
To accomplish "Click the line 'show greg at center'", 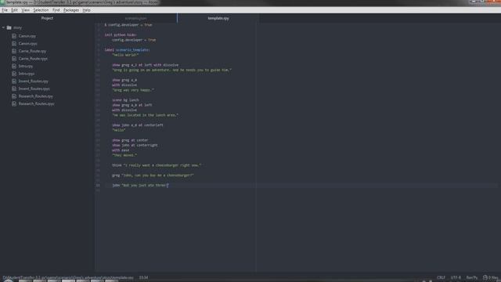I will (130, 140).
